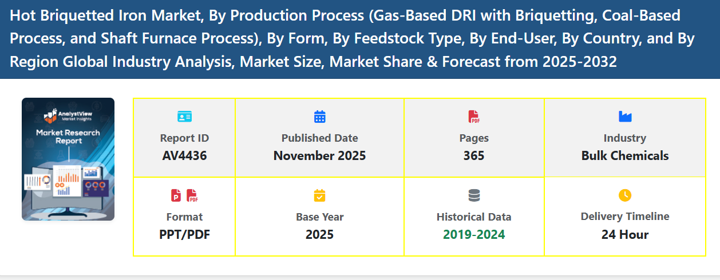The height and width of the screenshot is (280, 720).
Task: Click the Historical Data database icon
Action: point(474,195)
